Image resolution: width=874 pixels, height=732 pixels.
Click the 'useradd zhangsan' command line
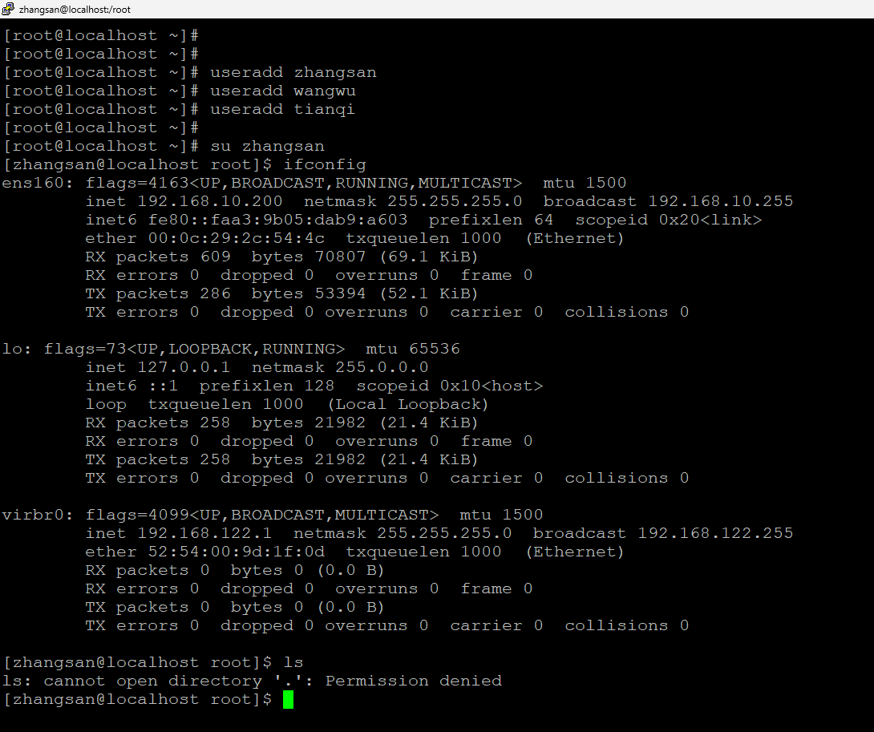pyautogui.click(x=293, y=72)
